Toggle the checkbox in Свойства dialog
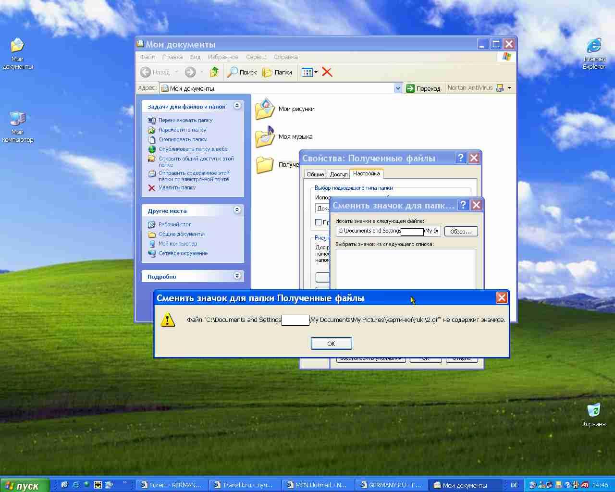 (318, 222)
